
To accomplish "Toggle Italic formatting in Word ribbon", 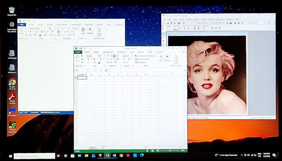I will pos(34,31).
